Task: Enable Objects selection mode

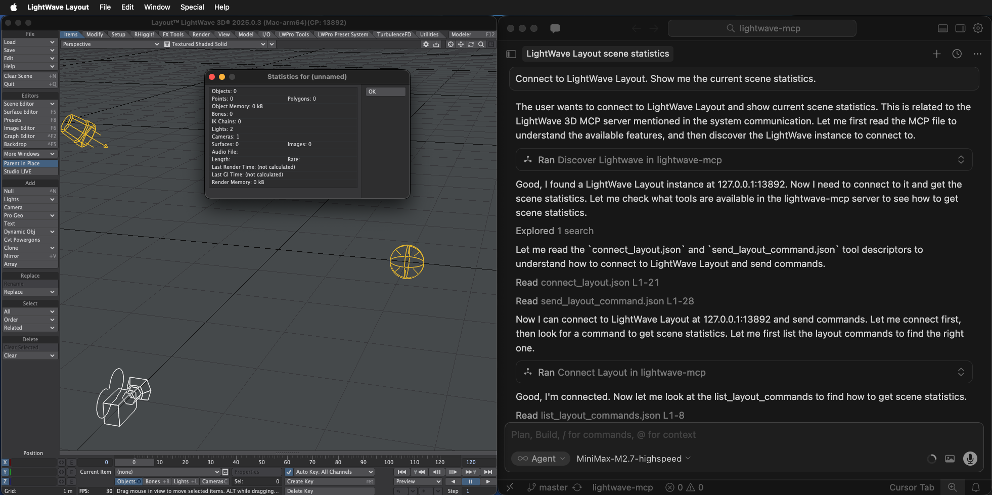Action: [x=129, y=481]
